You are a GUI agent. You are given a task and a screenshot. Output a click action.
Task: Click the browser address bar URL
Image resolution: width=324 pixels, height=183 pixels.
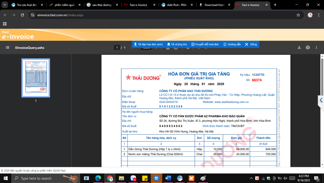click(60, 15)
